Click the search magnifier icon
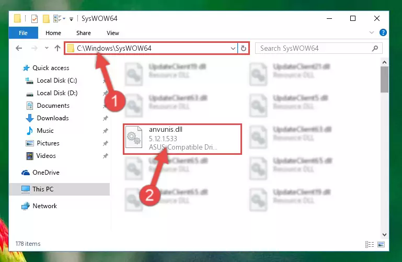Screen dimensions: 402x262 click(375, 48)
